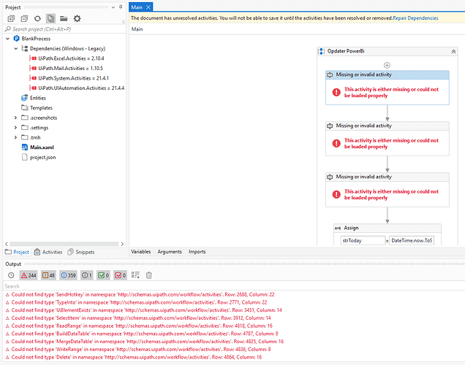Click the Search project input field
This screenshot has width=465, height=365.
64,29
